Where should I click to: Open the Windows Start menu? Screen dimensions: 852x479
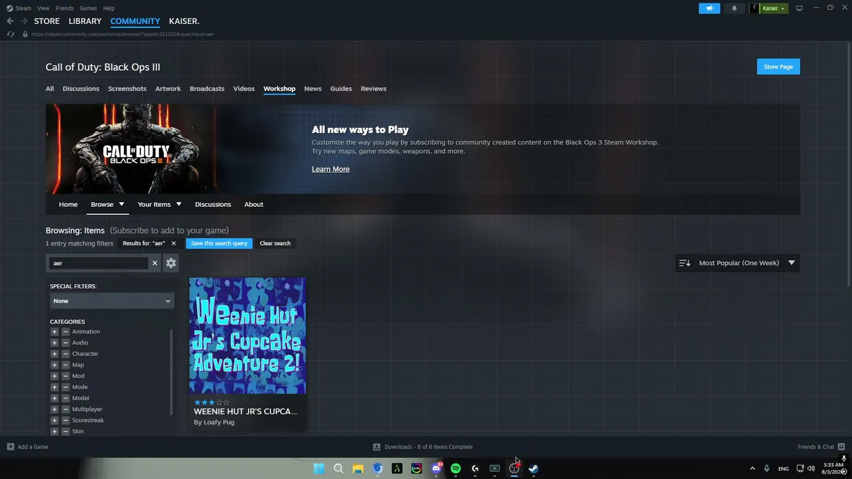(319, 468)
